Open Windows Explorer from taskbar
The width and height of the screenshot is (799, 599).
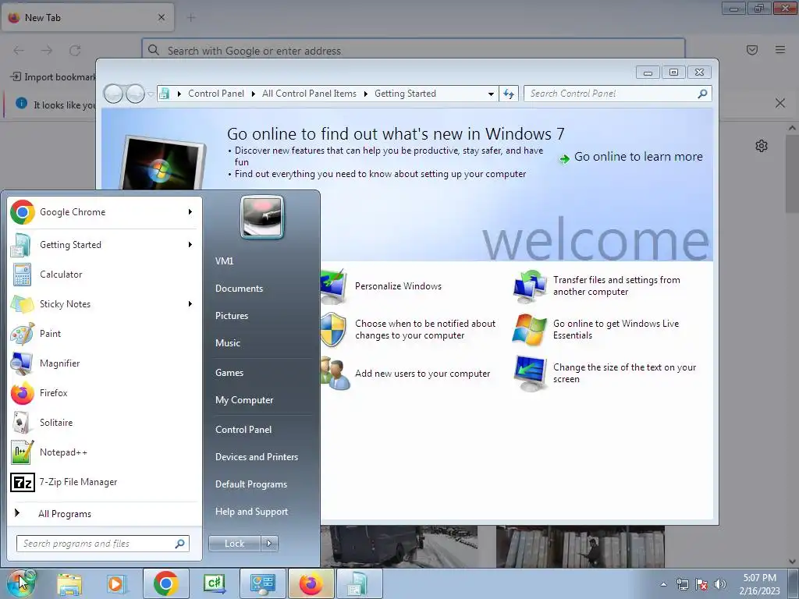[x=69, y=583]
